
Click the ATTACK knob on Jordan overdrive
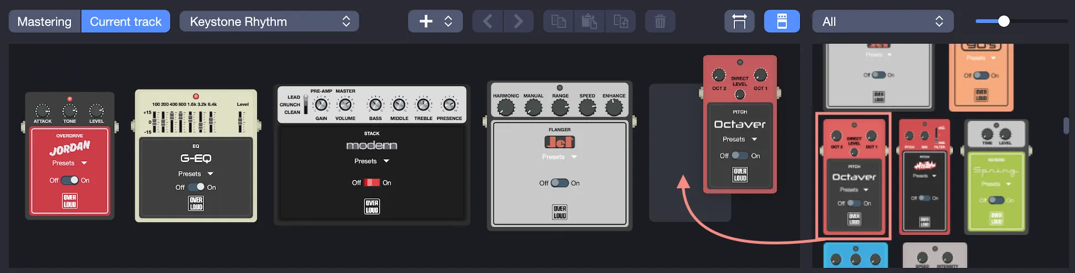42,111
